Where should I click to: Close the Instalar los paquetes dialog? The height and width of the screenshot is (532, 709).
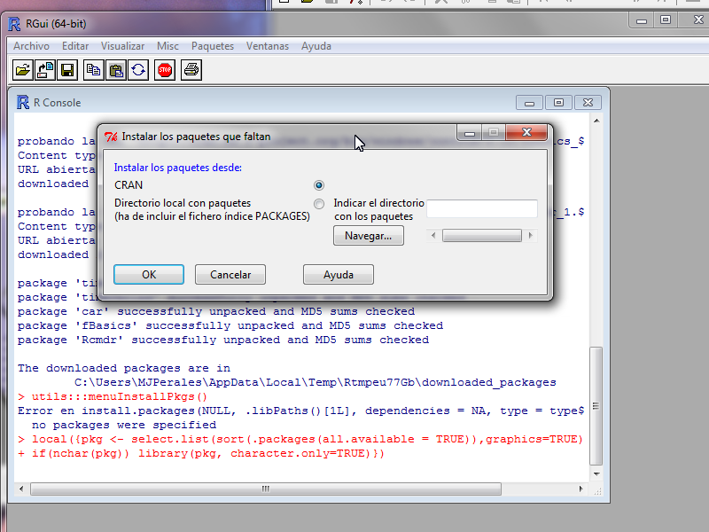point(526,132)
